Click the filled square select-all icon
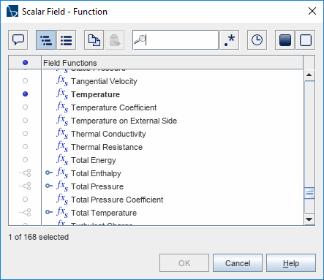Screen dimensions: 324x280 [285, 40]
